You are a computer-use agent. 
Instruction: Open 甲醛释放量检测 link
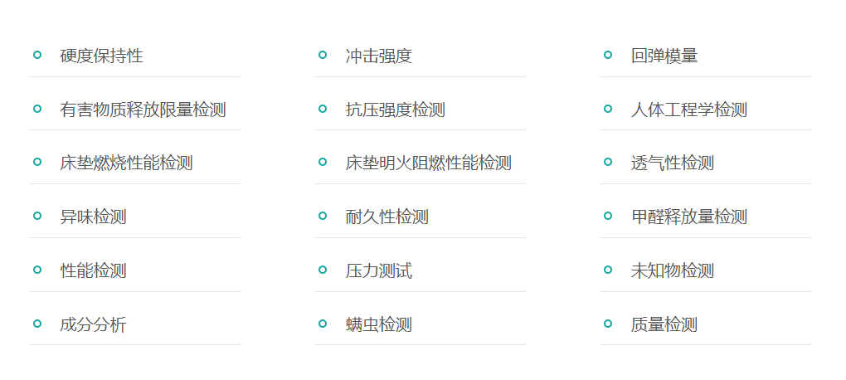(688, 217)
